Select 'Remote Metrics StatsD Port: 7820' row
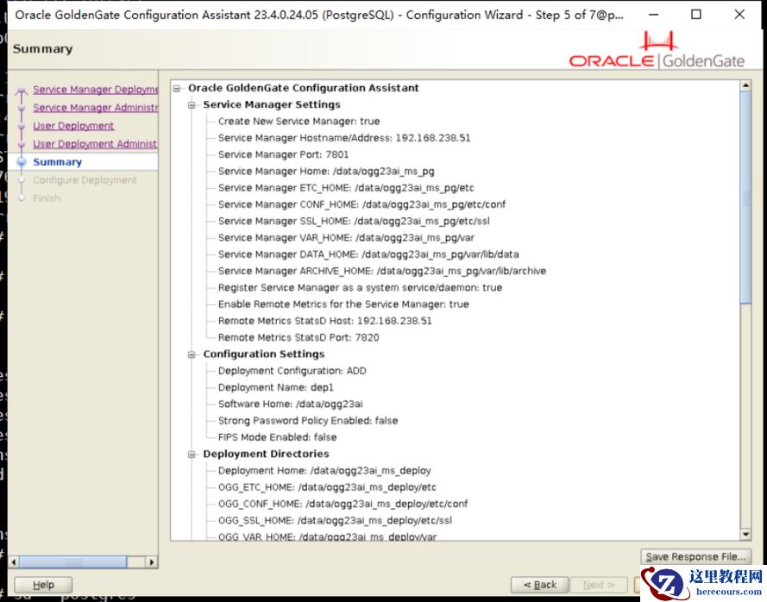The height and width of the screenshot is (602, 767). pyautogui.click(x=299, y=337)
